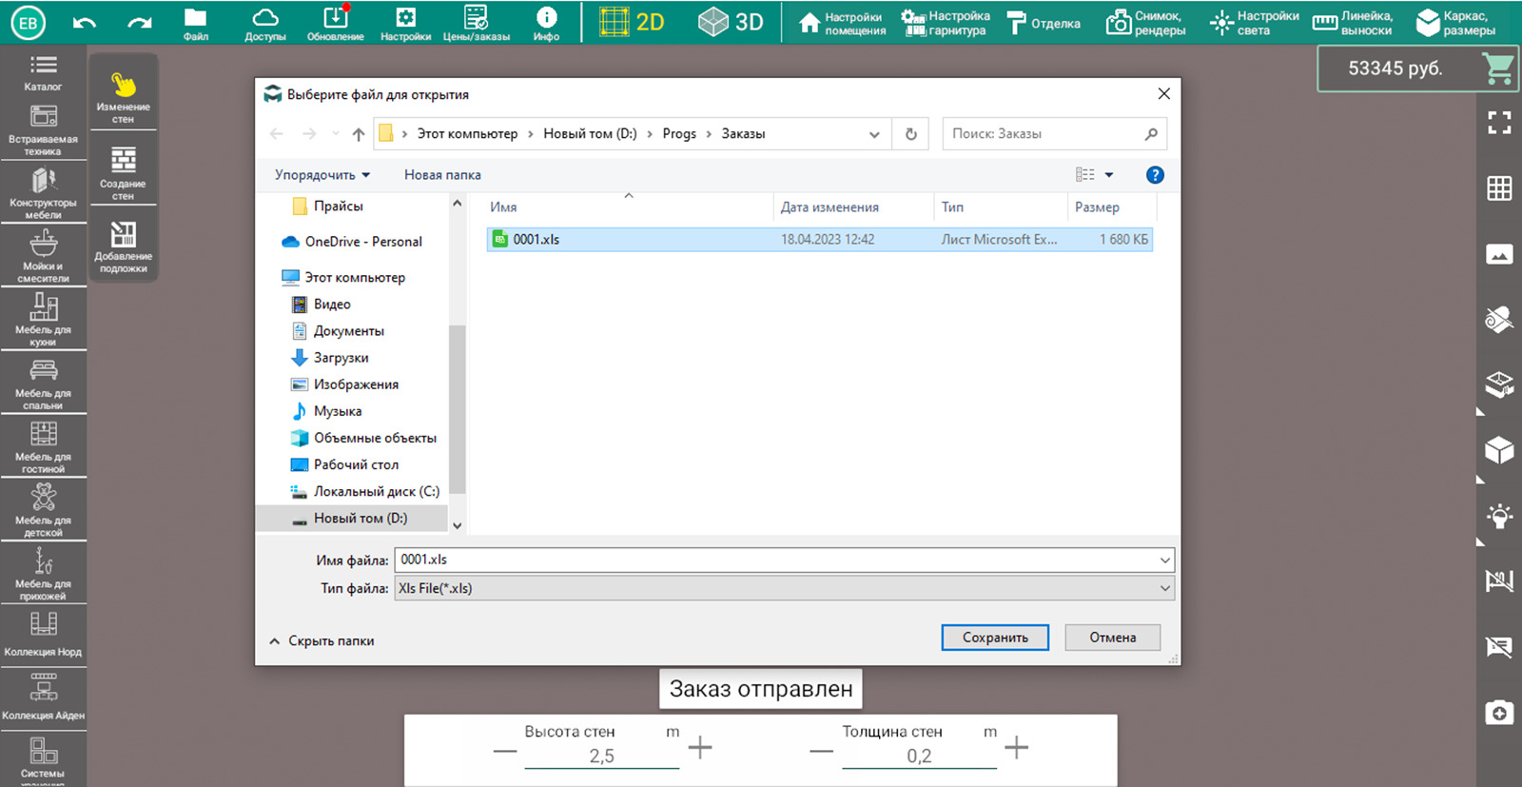Click the Отмена button
This screenshot has height=787, width=1522.
[x=1112, y=638]
